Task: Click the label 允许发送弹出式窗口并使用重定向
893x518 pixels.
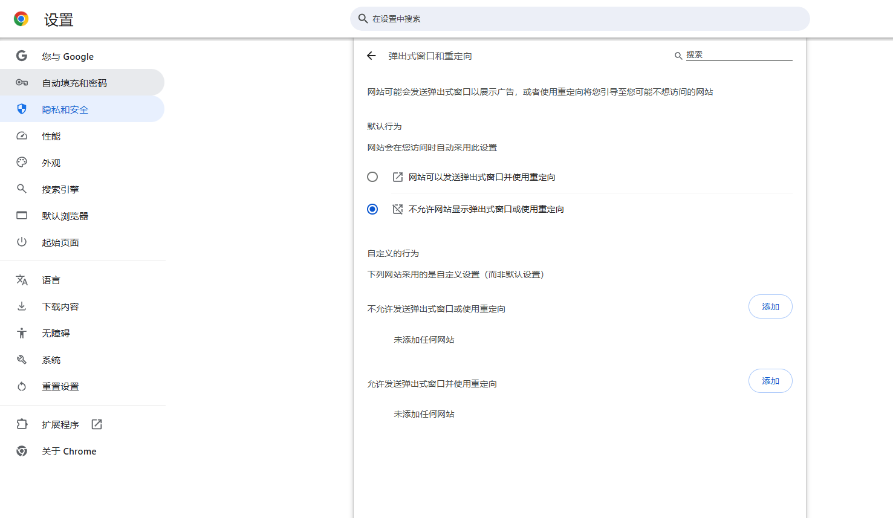Action: 432,384
